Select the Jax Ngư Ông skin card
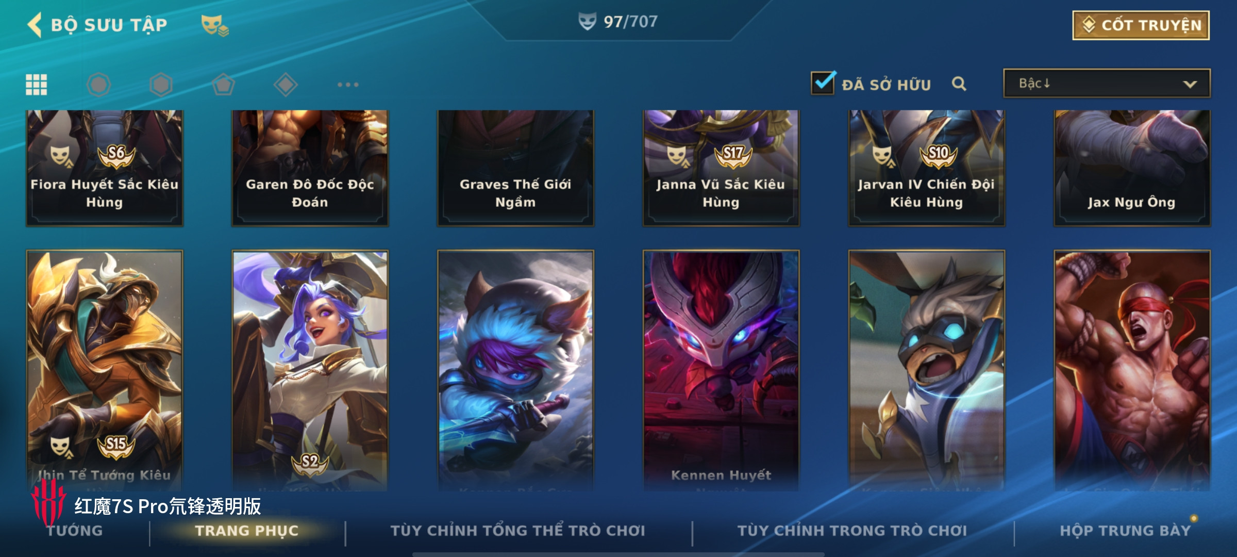The image size is (1237, 557). point(1132,168)
